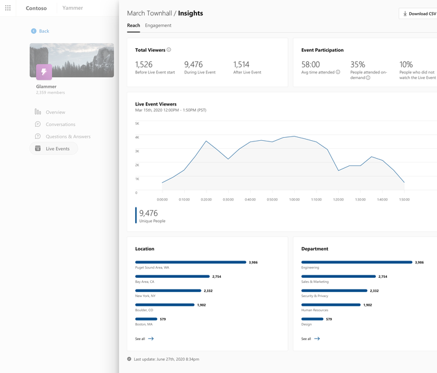Click the Questions & Answers icon

[38, 136]
